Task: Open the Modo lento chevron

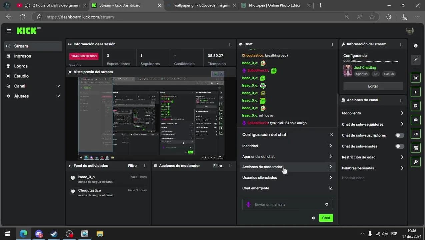Action: (402, 113)
